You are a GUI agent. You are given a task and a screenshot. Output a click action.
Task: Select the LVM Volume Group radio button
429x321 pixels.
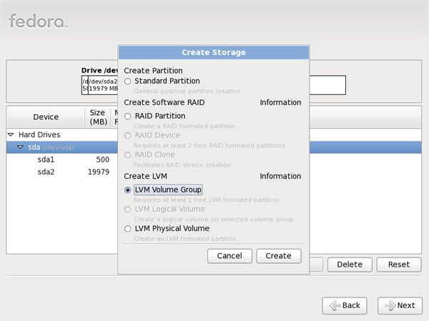coord(127,190)
